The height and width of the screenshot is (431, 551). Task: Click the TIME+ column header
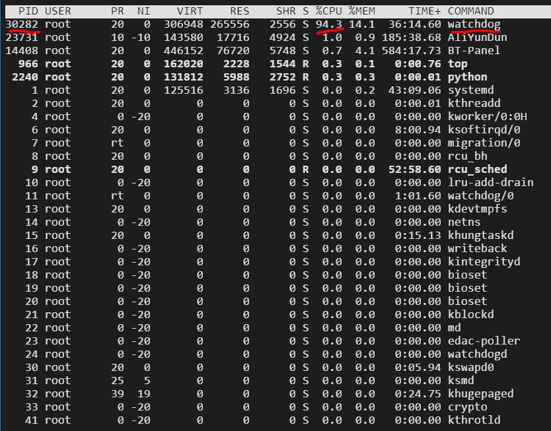tap(425, 11)
